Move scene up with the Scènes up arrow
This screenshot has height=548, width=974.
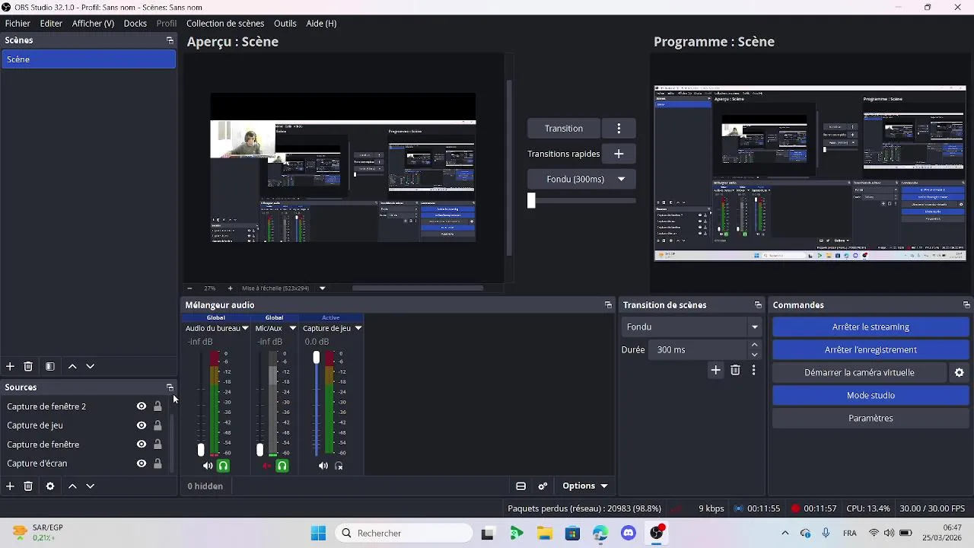pos(72,366)
